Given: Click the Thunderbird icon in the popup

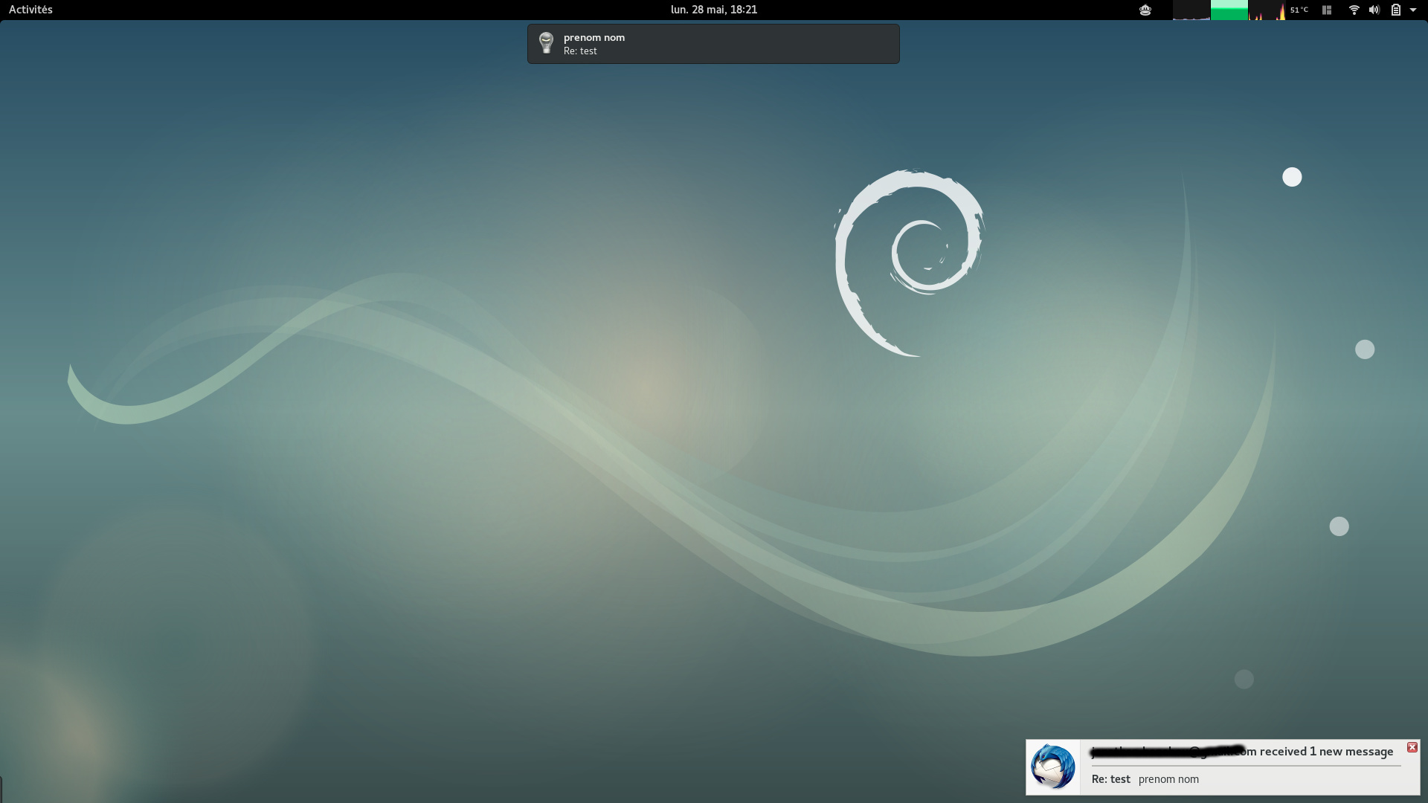Looking at the screenshot, I should [1052, 767].
